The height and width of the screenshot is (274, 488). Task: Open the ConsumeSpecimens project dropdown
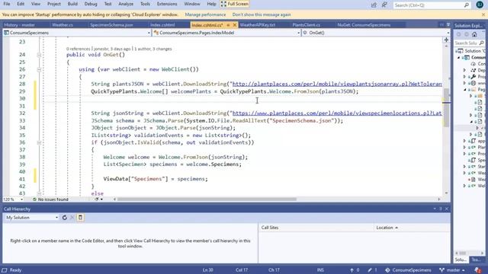149,33
